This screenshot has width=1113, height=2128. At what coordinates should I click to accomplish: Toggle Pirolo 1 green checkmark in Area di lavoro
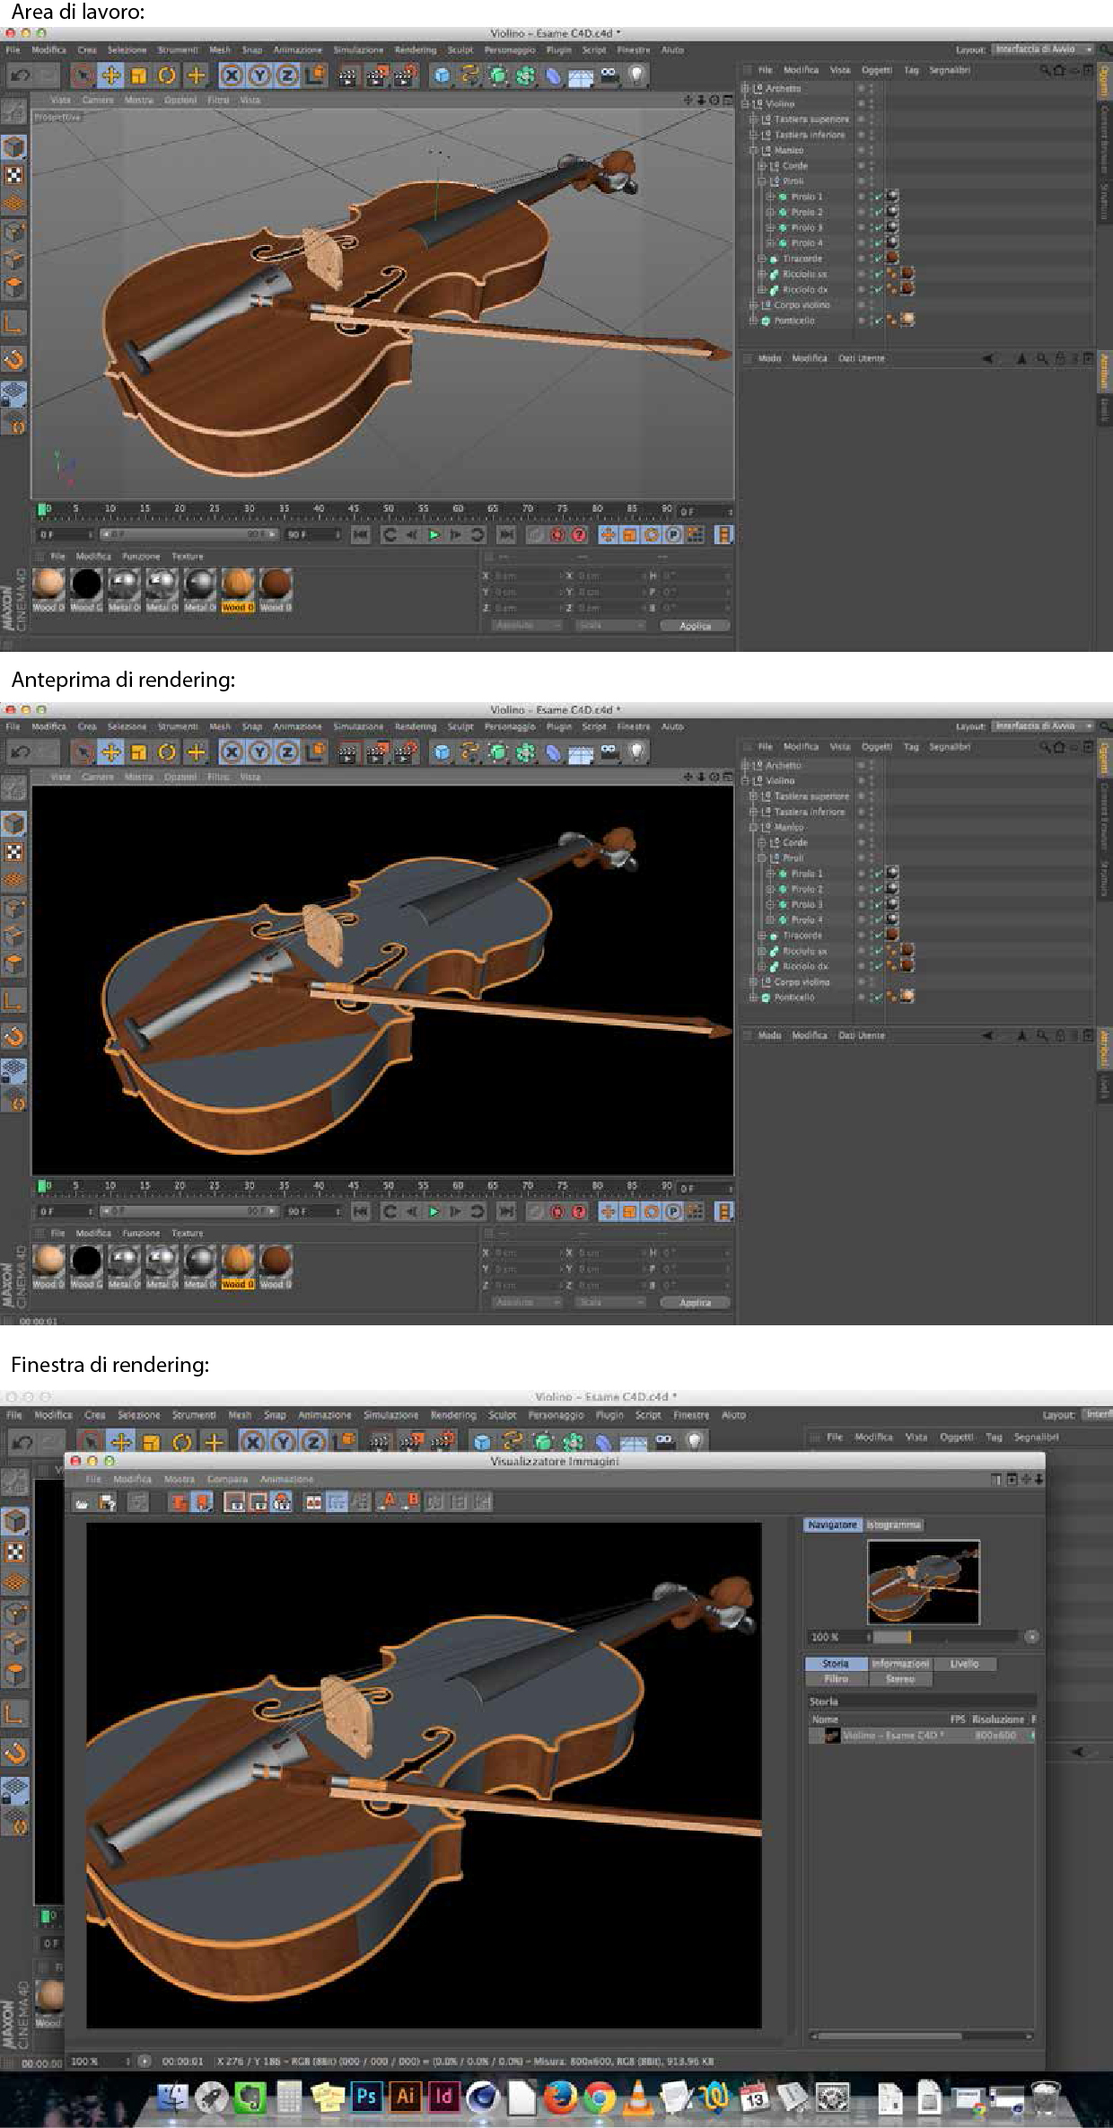tap(879, 197)
